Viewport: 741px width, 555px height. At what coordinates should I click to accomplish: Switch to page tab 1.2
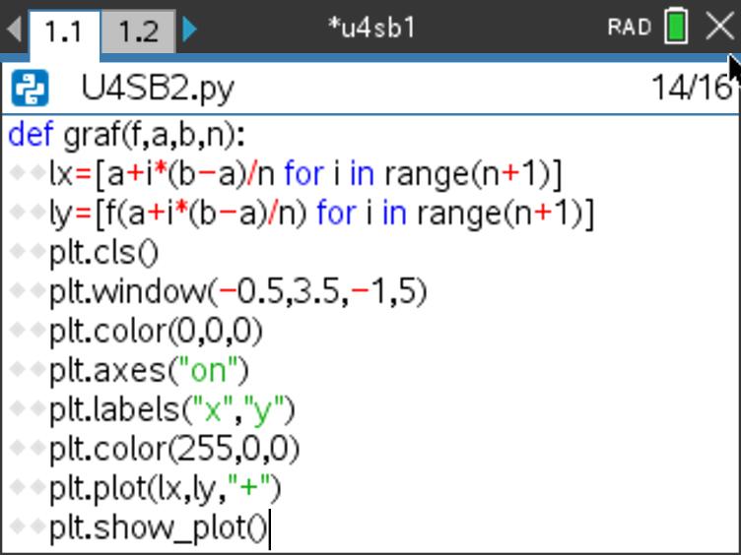click(x=139, y=31)
